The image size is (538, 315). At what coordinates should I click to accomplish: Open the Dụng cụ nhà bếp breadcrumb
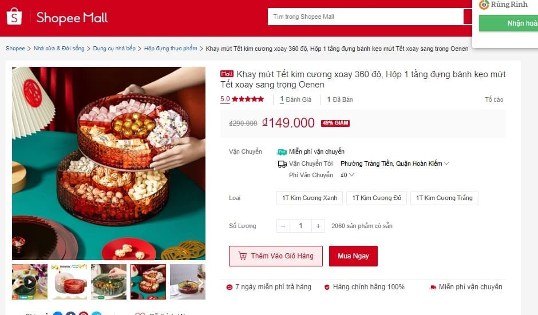pos(114,49)
